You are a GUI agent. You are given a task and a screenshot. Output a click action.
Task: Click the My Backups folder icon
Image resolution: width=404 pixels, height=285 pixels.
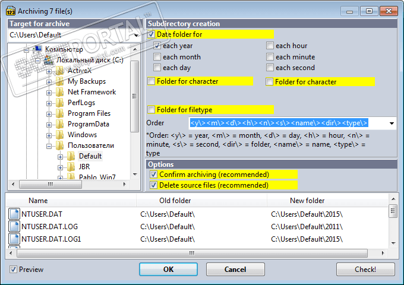(x=60, y=81)
